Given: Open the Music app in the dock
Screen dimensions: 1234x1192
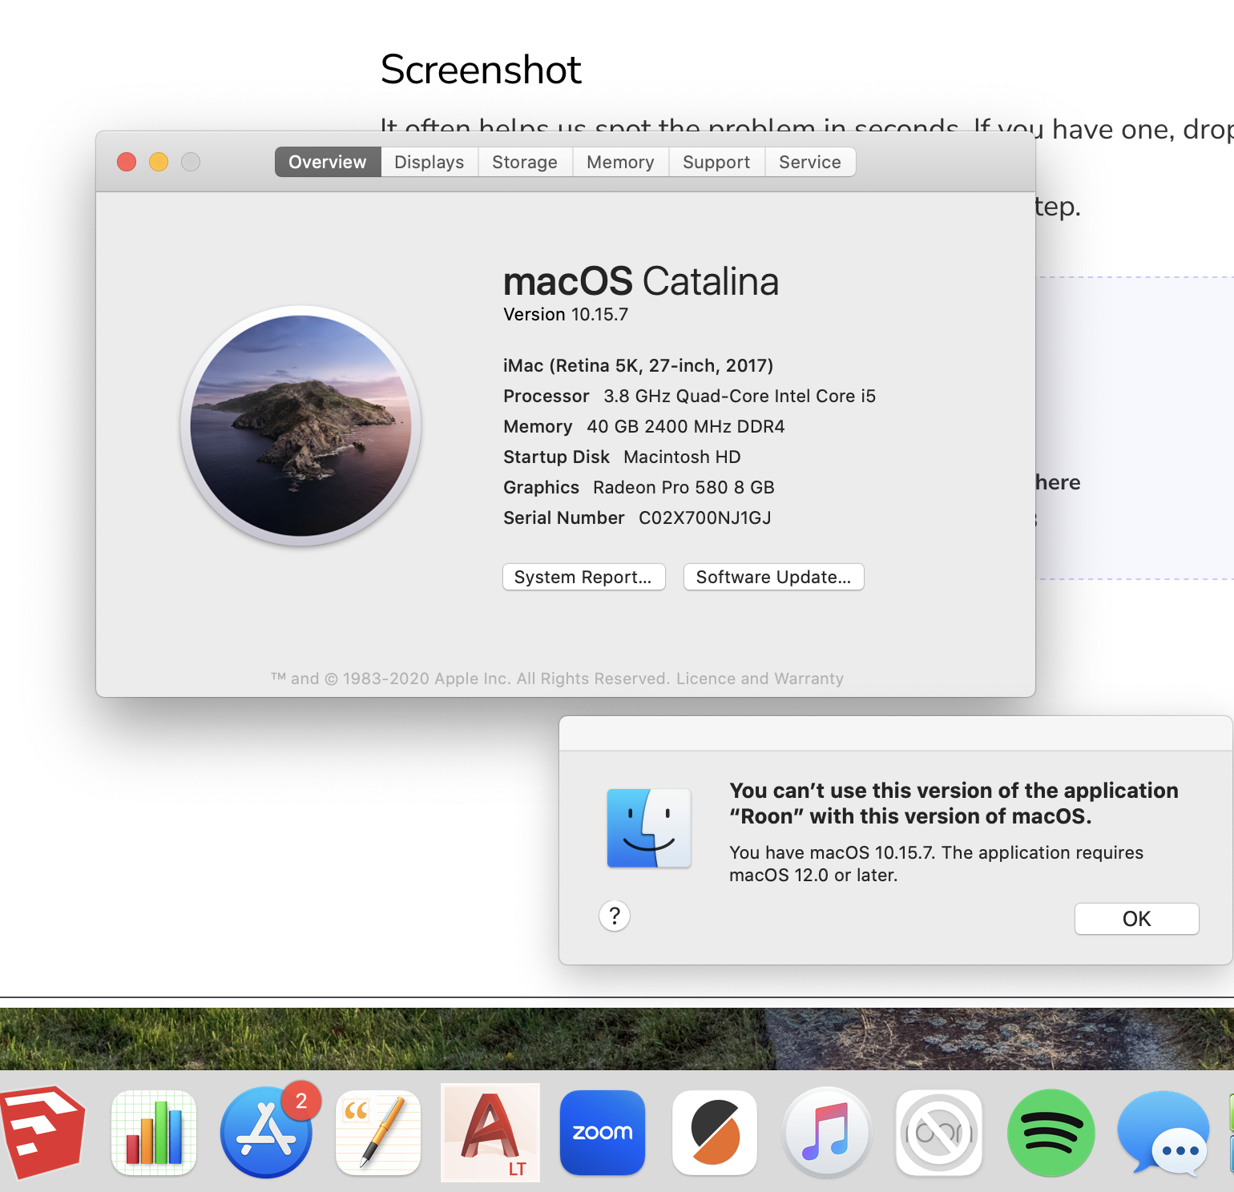Looking at the screenshot, I should (x=827, y=1132).
